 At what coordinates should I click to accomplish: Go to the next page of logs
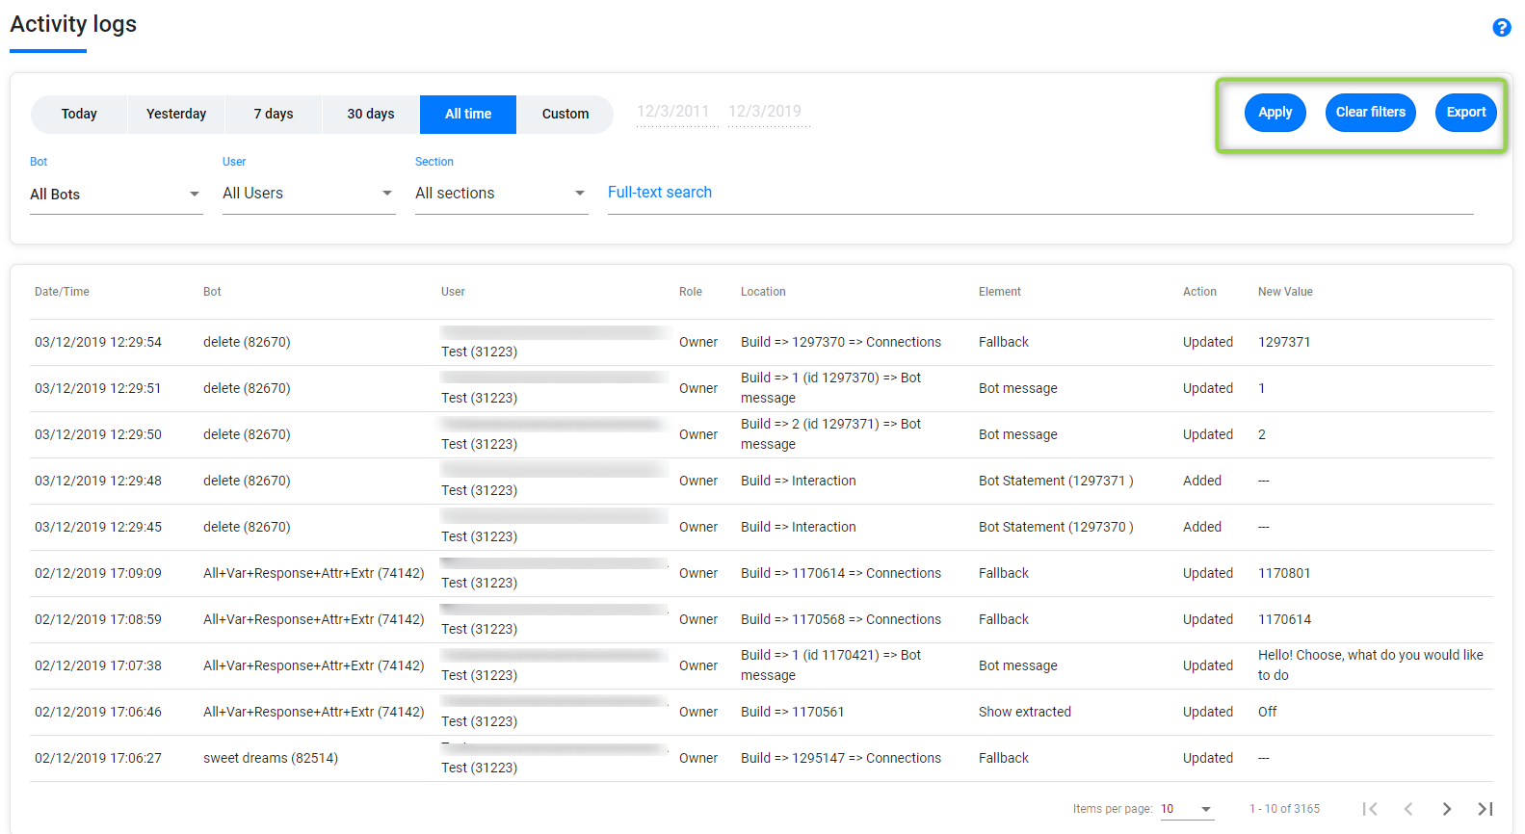(1447, 809)
